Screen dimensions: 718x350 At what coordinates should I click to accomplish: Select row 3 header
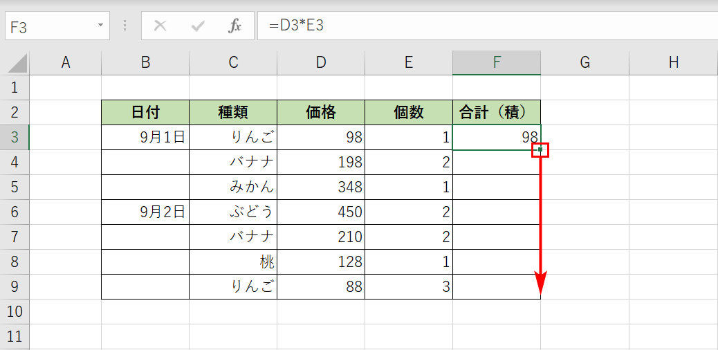[15, 137]
